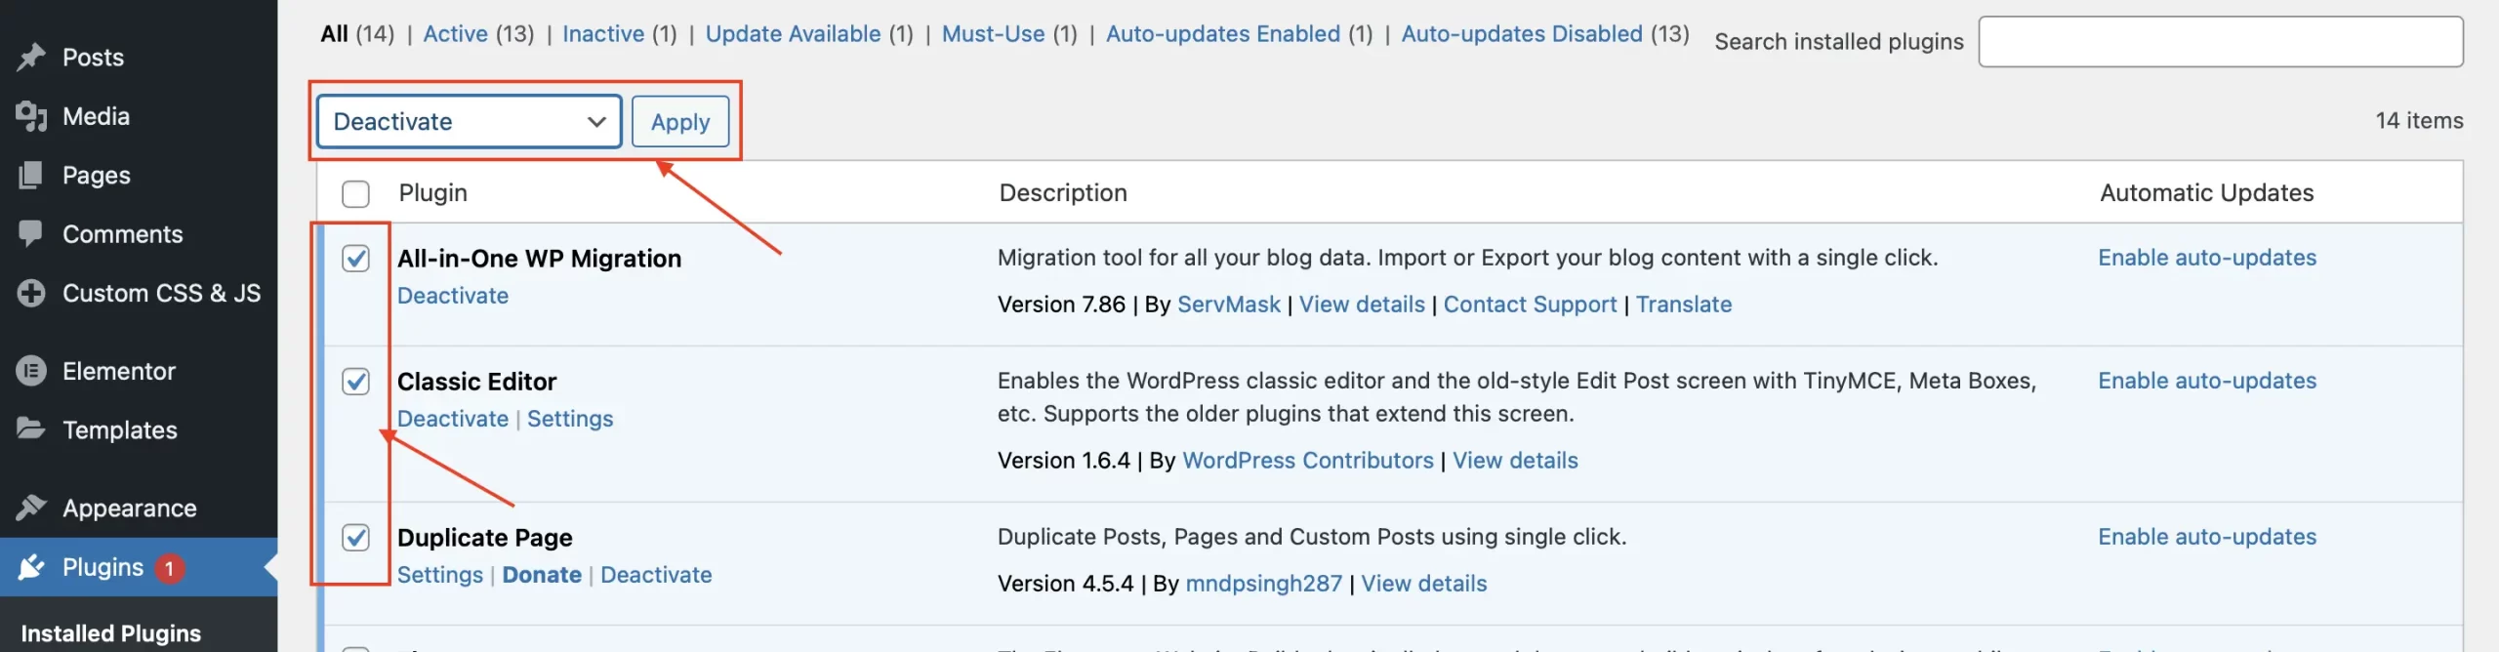Viewport: 2499px width, 652px height.
Task: Show All plugins filter
Action: [335, 34]
